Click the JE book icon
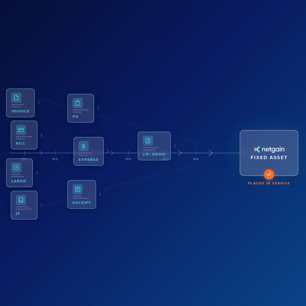This screenshot has height=306, width=306. point(21,200)
